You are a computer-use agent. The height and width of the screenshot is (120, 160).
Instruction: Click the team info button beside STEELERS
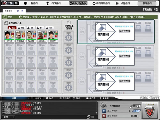[x=136, y=106]
